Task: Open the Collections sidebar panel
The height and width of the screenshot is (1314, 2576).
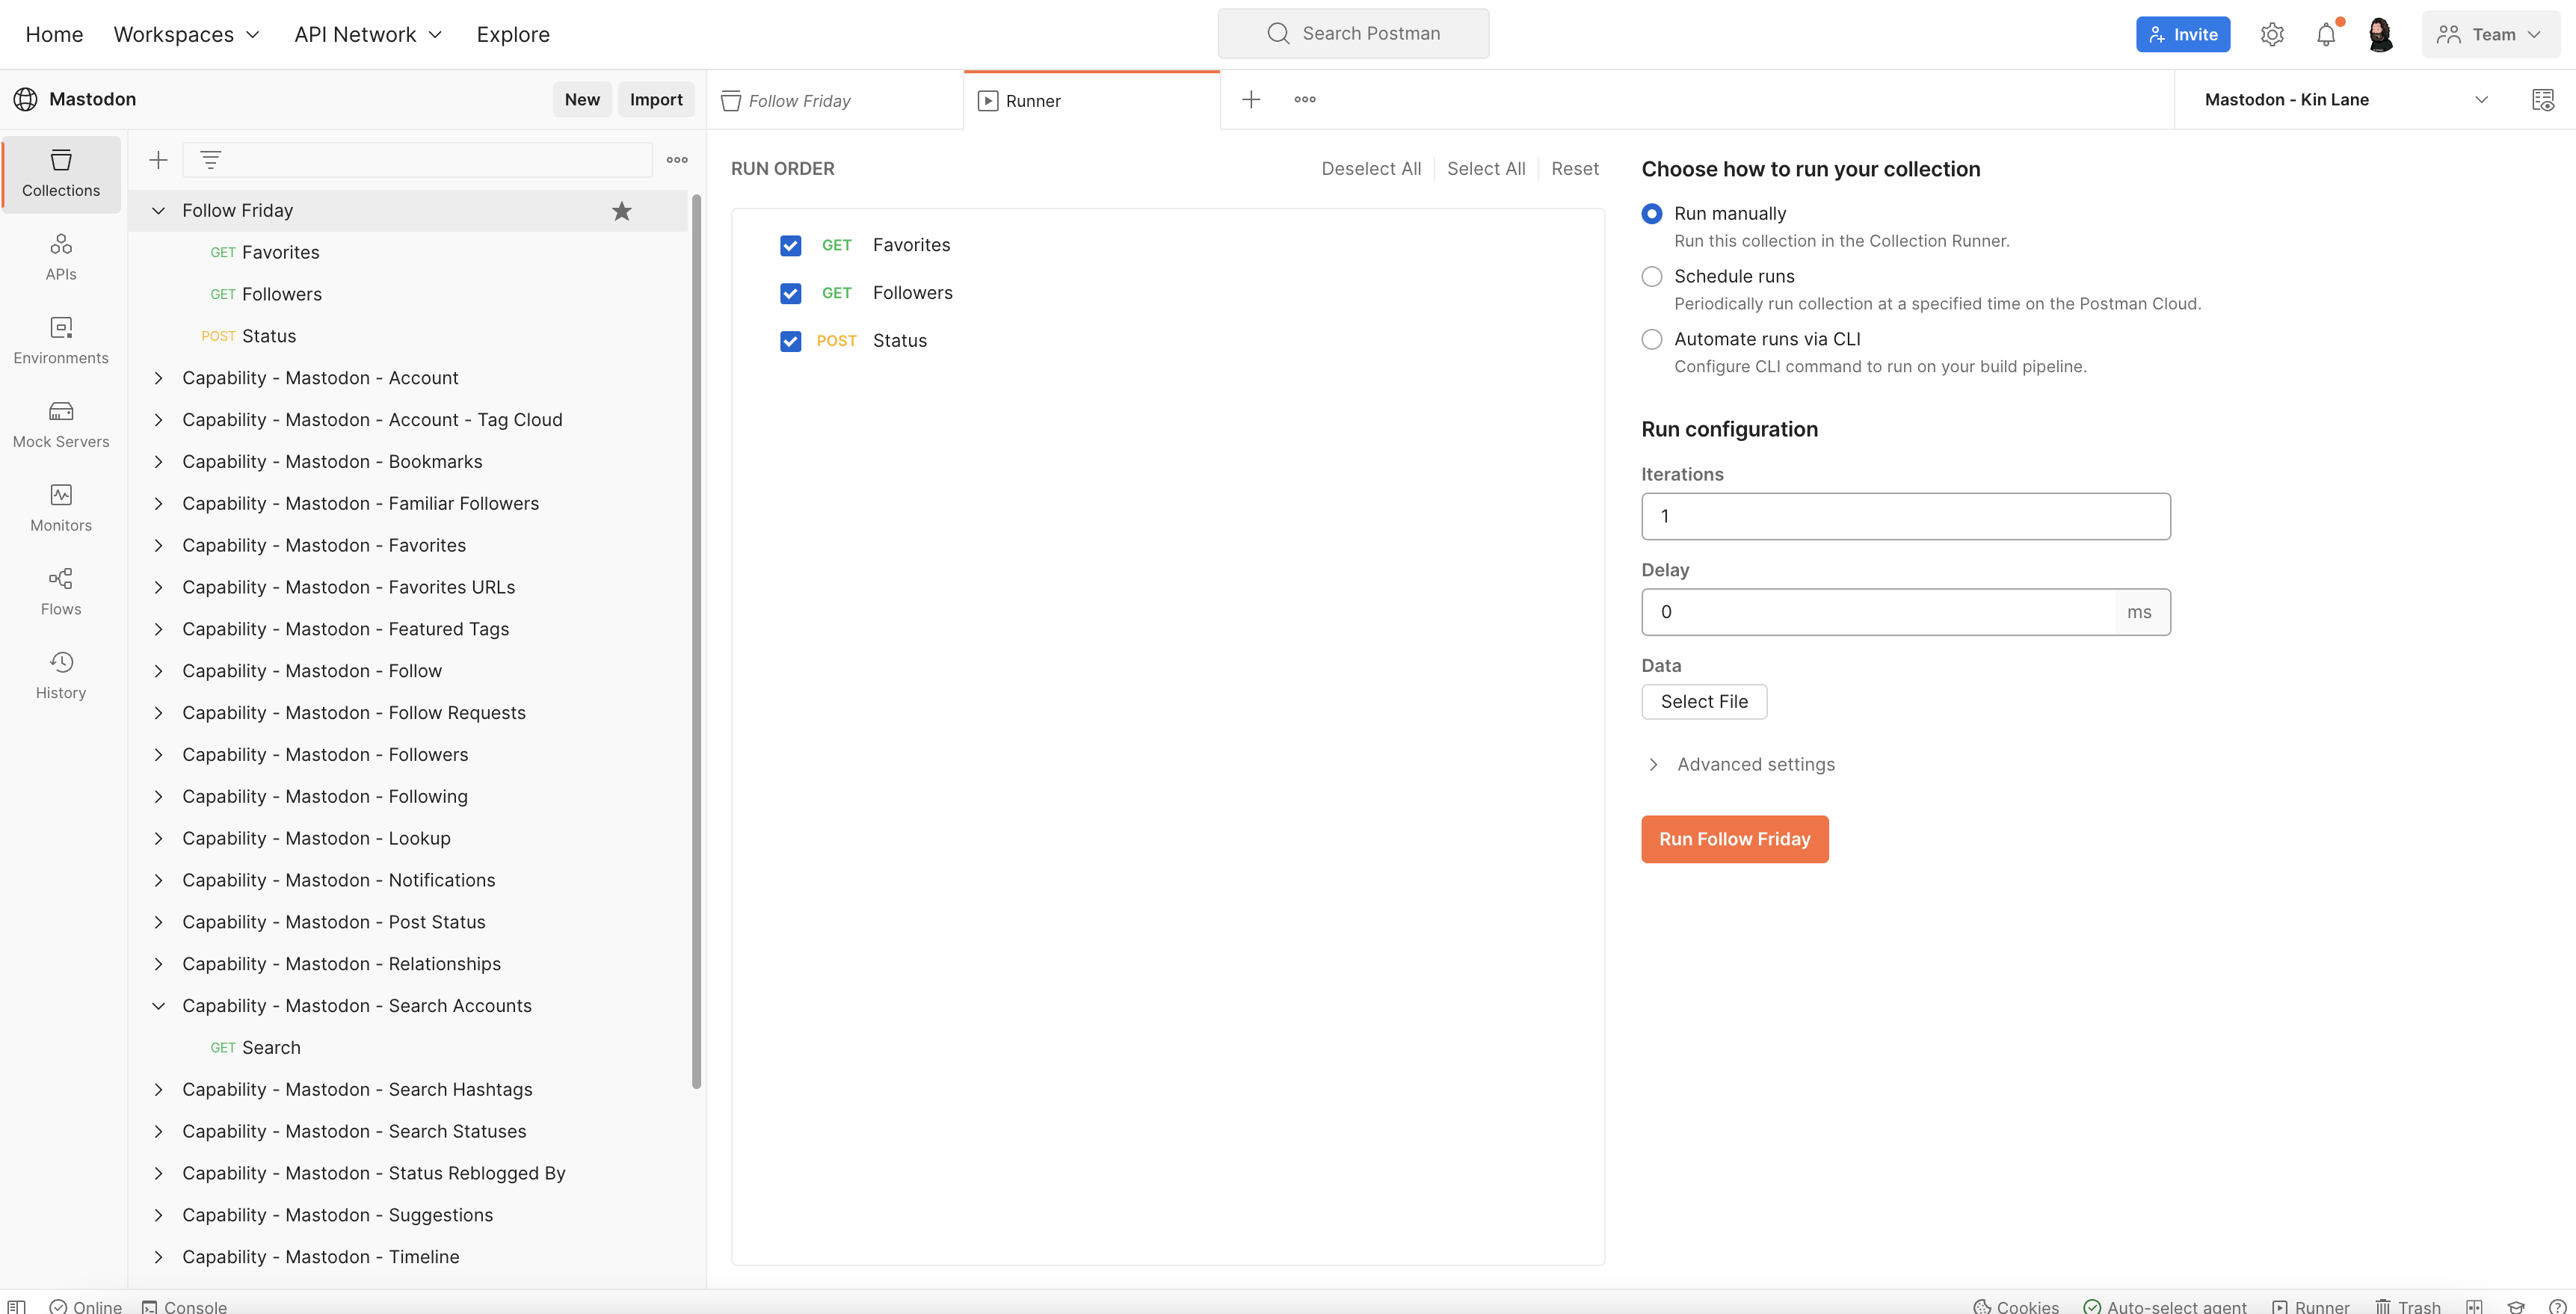Action: 61,173
